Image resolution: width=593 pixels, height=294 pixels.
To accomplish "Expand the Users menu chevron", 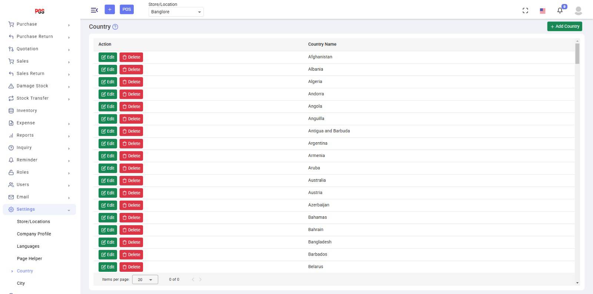I will [69, 186].
